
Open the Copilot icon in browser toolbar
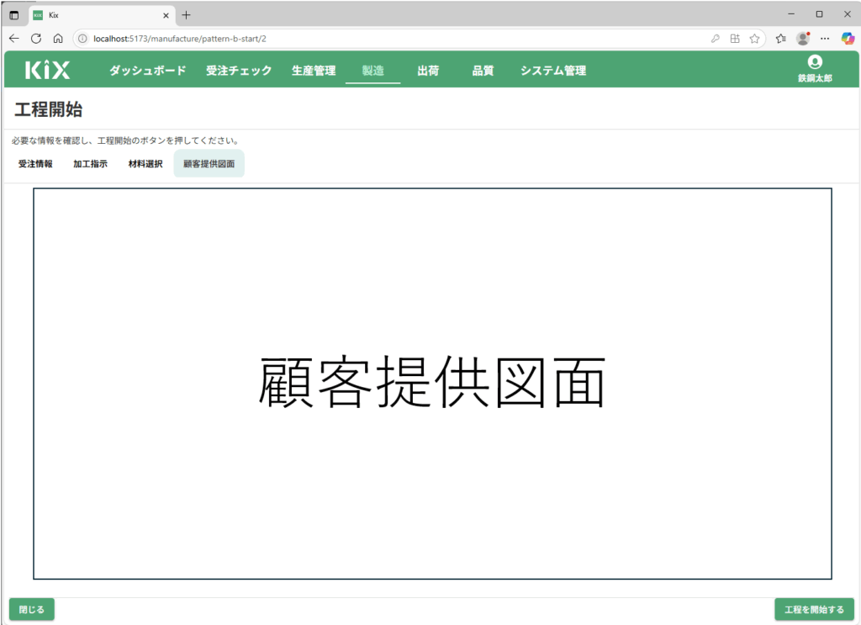[848, 39]
